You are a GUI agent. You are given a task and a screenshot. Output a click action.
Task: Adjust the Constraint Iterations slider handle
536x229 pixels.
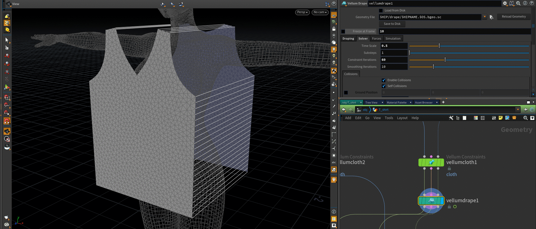pyautogui.click(x=445, y=60)
